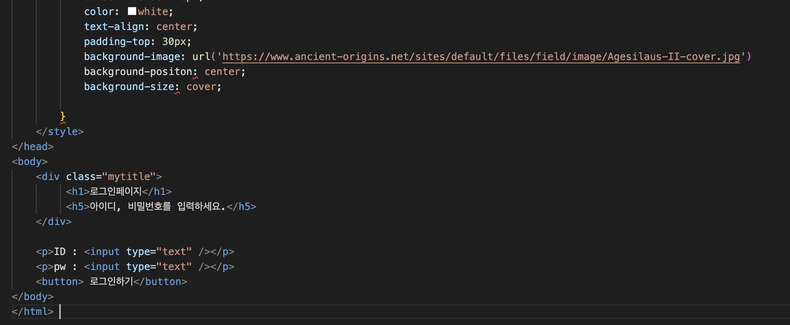This screenshot has height=325, width=790.
Task: Place cursor on opening body tag
Action: (x=30, y=162)
